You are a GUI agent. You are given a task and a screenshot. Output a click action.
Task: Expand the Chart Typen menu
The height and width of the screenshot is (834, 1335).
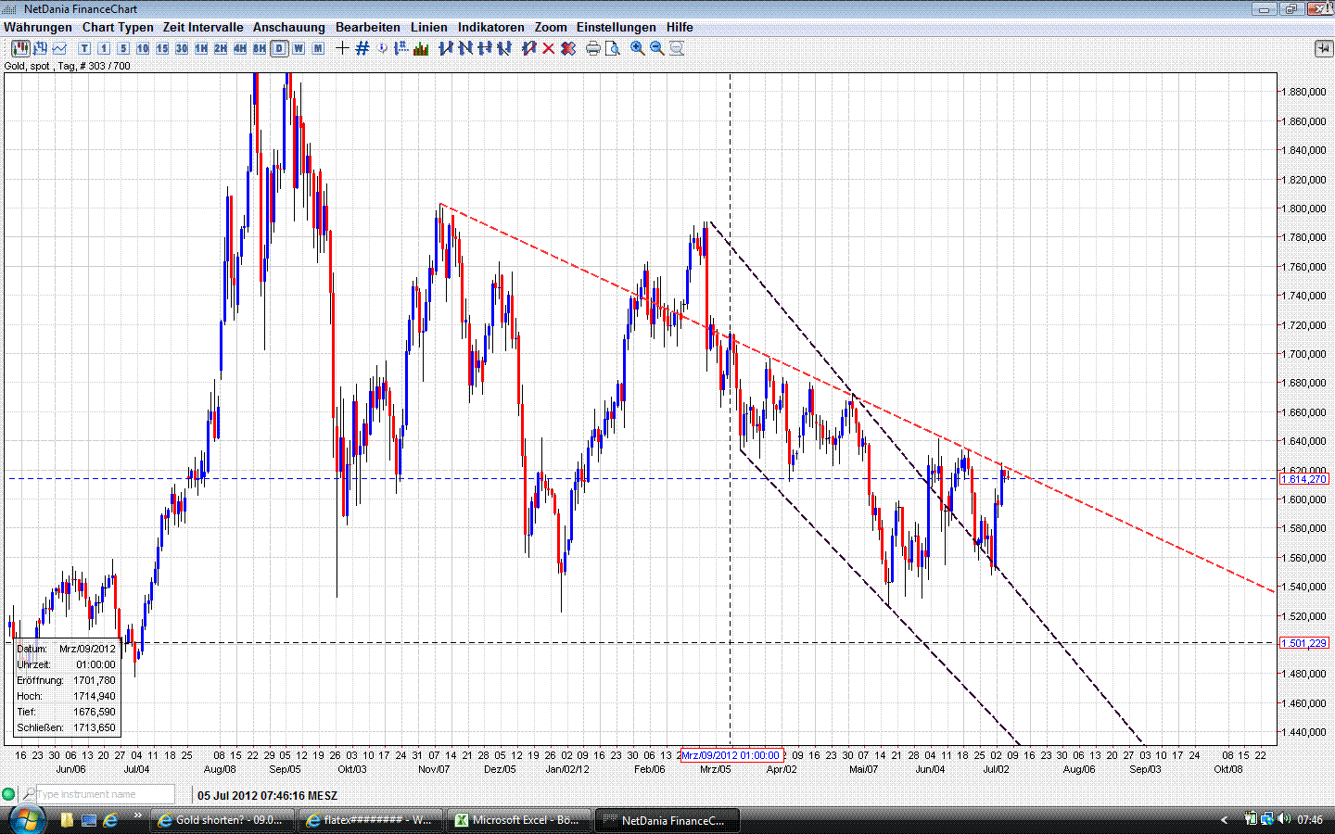117,27
